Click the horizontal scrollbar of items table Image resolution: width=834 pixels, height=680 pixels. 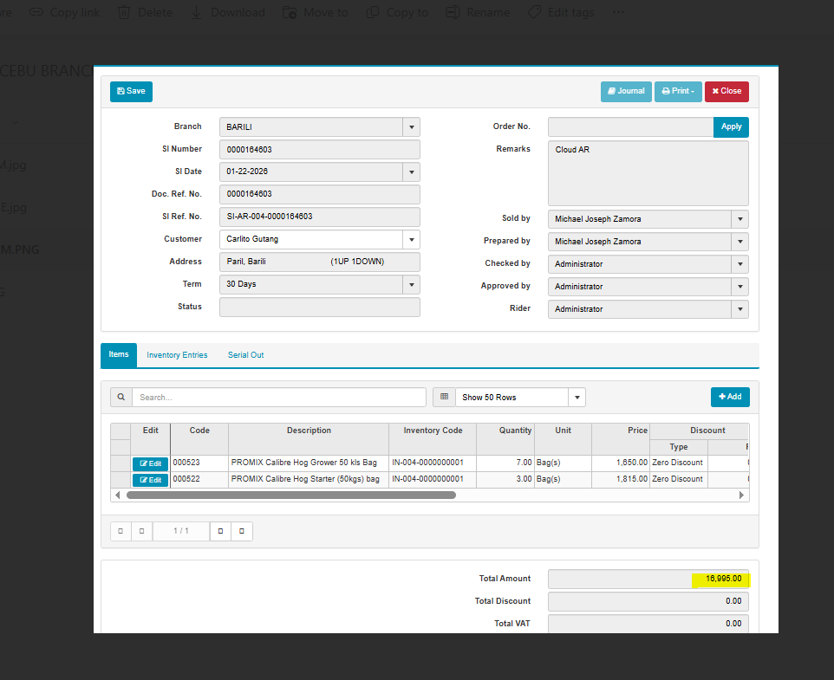click(x=290, y=495)
